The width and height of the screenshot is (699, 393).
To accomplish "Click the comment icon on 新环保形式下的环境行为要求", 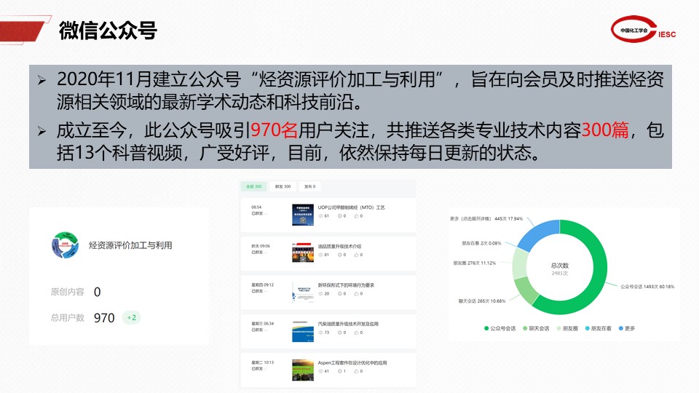I will 339,293.
